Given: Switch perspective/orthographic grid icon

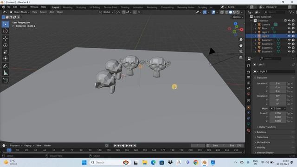Looking at the screenshot, I should [x=241, y=57].
